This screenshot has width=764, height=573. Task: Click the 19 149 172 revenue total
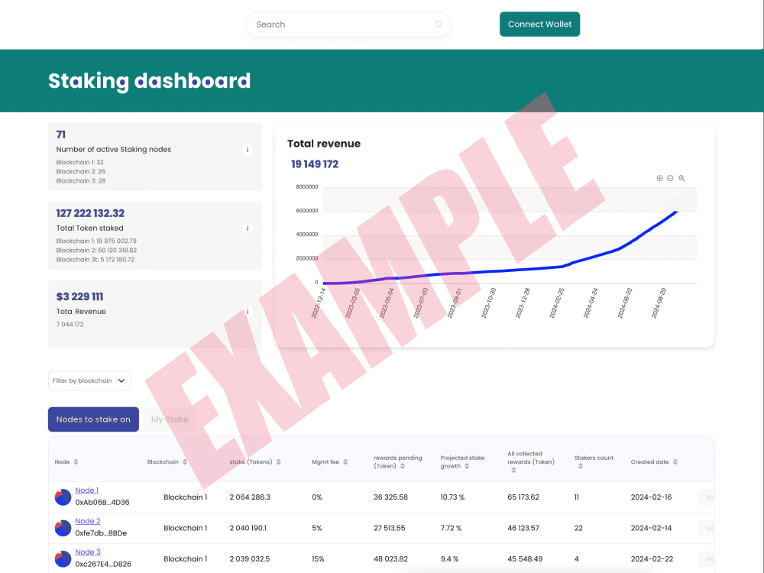coord(315,164)
